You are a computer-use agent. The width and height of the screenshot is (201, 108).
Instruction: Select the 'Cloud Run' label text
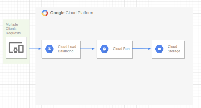(x=121, y=49)
